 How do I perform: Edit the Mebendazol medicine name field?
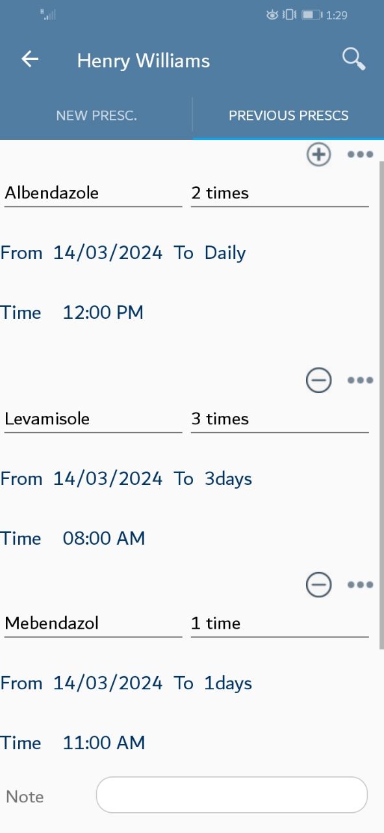[93, 623]
